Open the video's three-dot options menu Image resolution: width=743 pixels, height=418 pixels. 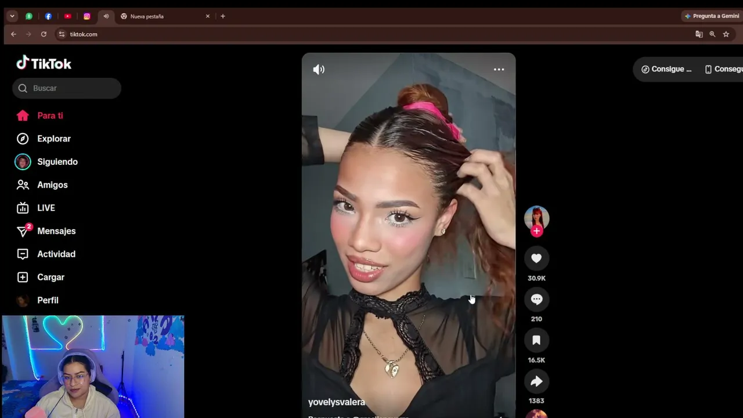pyautogui.click(x=499, y=69)
